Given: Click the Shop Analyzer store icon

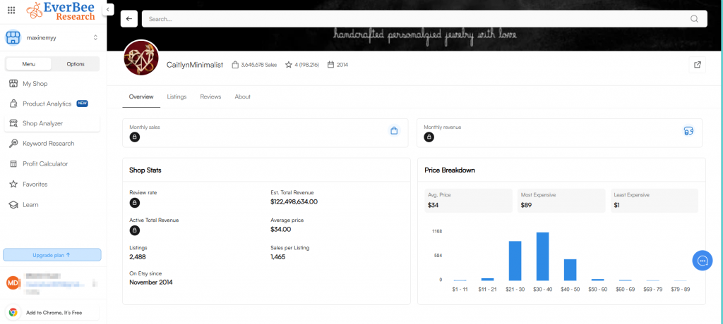Looking at the screenshot, I should 14,123.
